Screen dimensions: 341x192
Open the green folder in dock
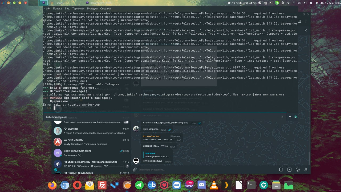[x=289, y=185]
